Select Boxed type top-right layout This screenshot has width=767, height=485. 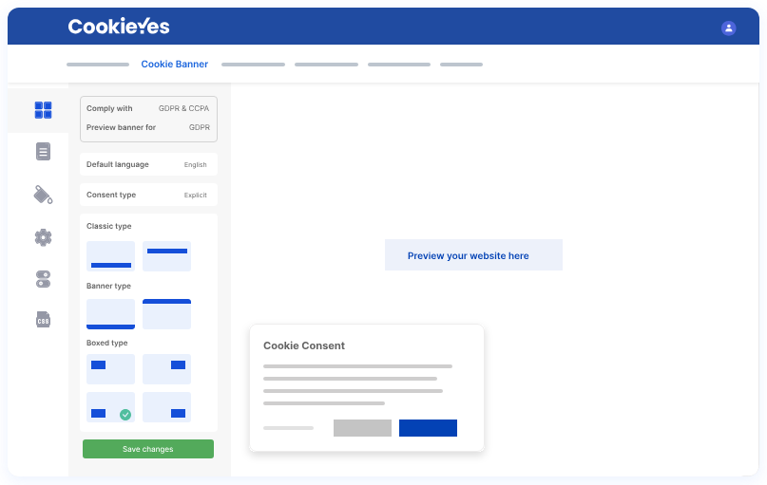[x=167, y=369]
